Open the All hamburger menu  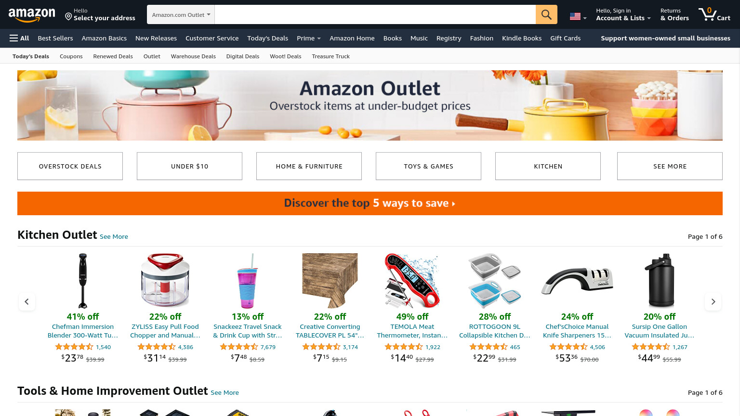coord(19,38)
